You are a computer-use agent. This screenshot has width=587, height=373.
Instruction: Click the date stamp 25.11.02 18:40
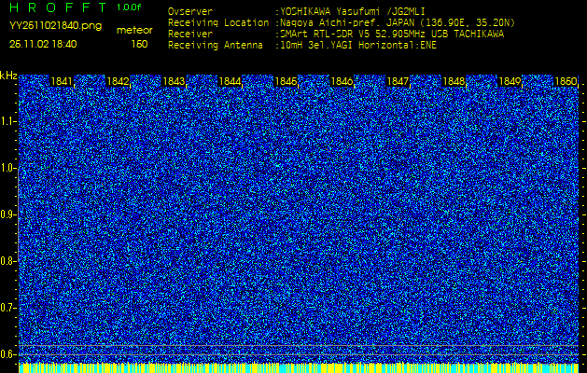click(43, 44)
